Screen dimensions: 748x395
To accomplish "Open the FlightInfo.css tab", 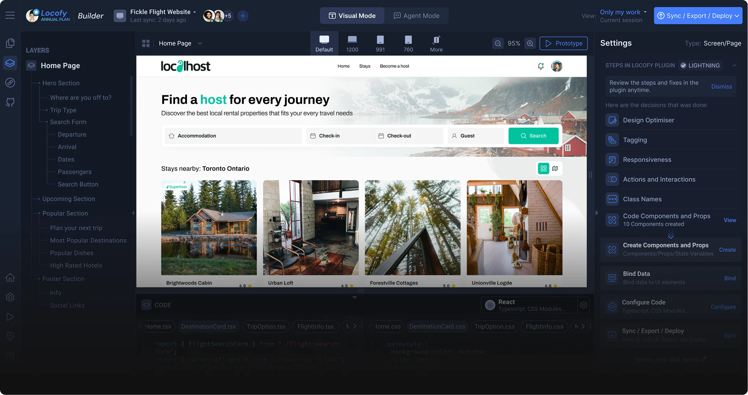I will pos(544,326).
